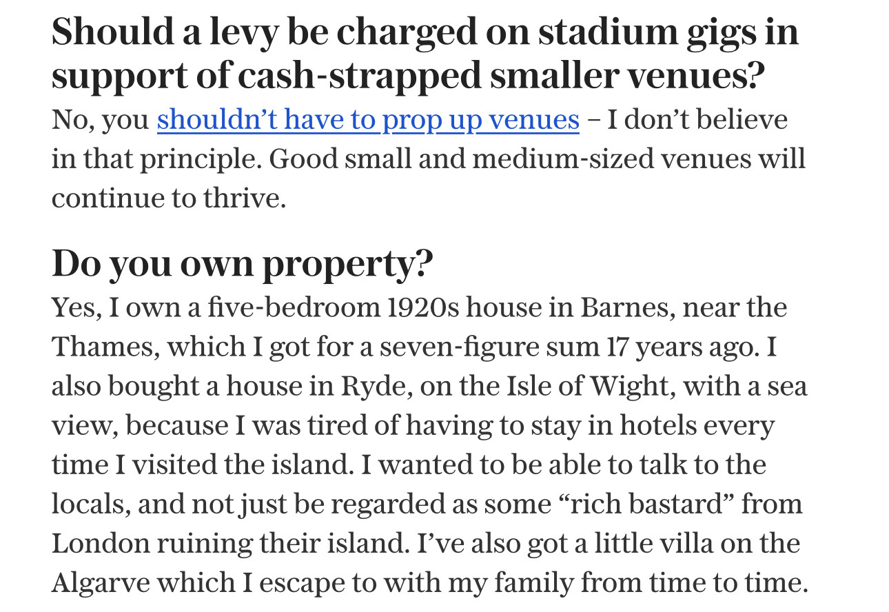Click the word "London" in the paragraph
This screenshot has height=612, width=889.
click(x=99, y=543)
